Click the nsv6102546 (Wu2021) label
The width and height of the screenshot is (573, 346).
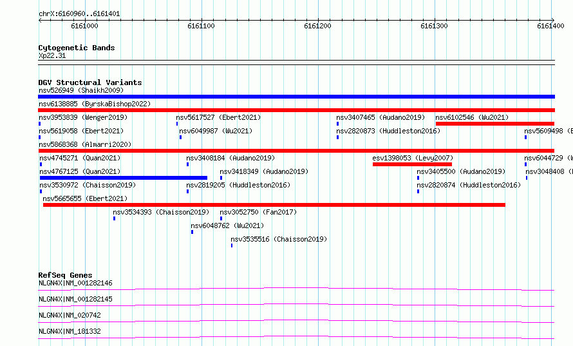tap(472, 117)
